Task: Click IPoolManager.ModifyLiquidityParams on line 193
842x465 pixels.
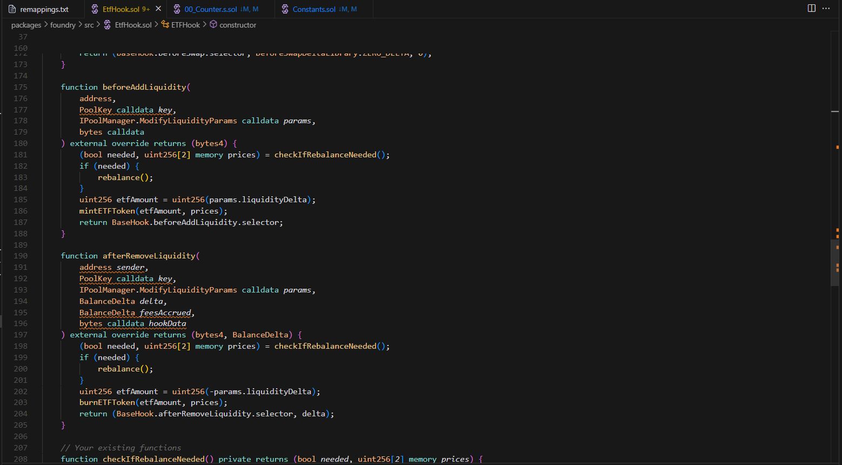Action: pyautogui.click(x=158, y=290)
